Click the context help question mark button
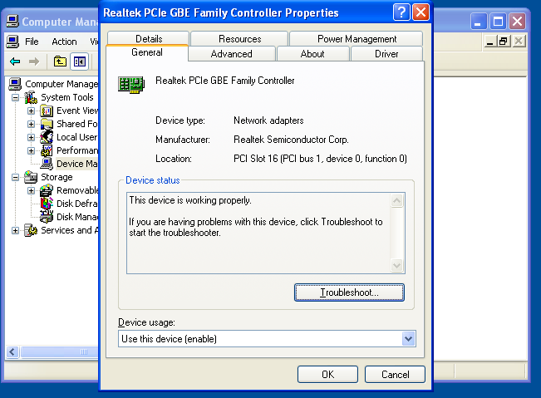 click(x=401, y=12)
